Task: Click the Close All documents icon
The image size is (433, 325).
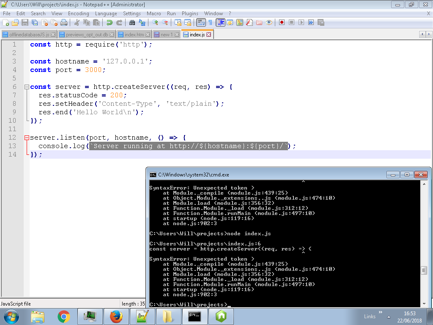Action: tap(55, 23)
